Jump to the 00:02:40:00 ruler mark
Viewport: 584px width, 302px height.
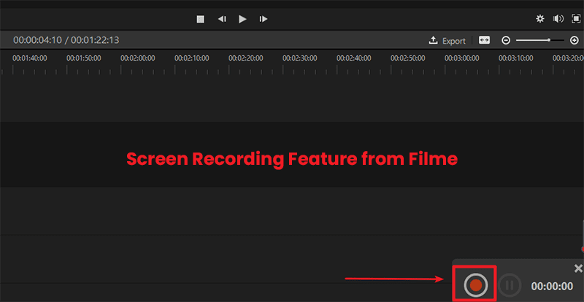pyautogui.click(x=354, y=58)
